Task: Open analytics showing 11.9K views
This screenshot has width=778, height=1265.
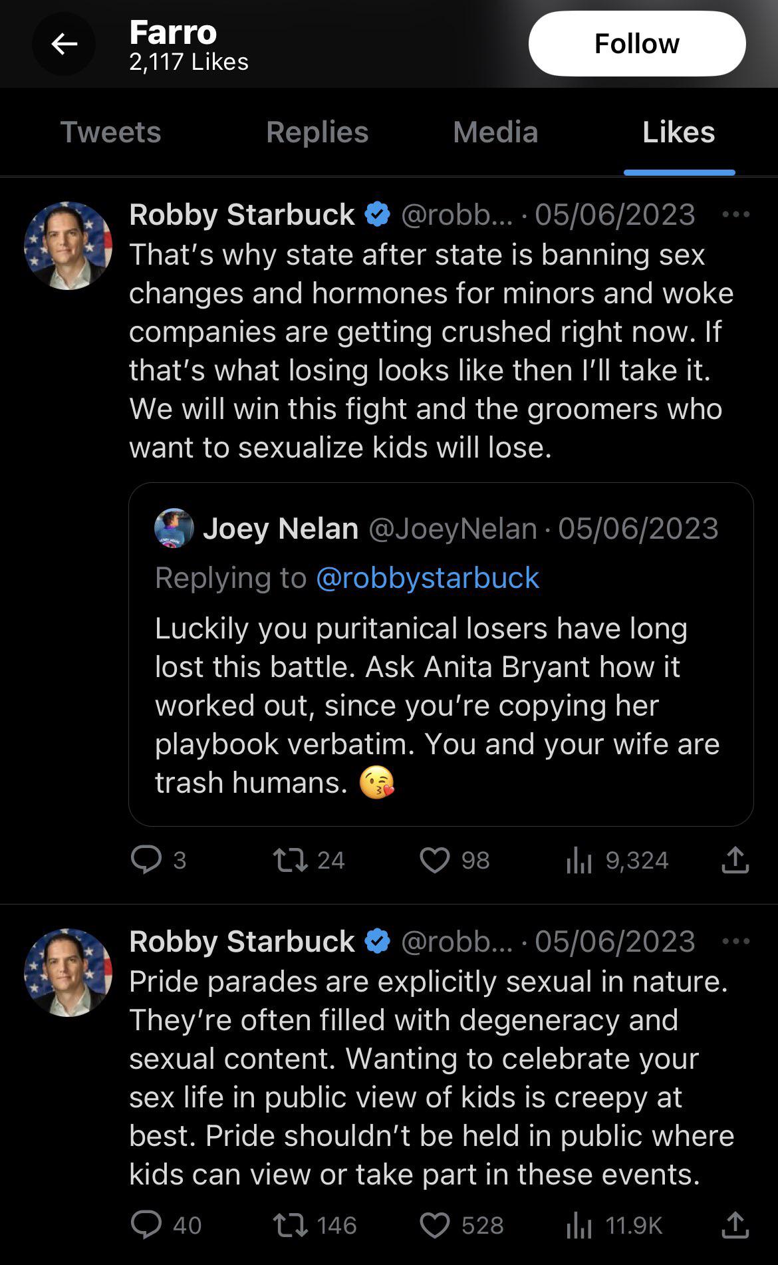Action: pyautogui.click(x=579, y=1225)
